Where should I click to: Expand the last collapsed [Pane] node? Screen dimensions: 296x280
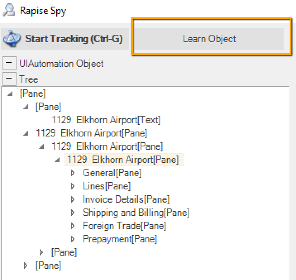(x=26, y=266)
